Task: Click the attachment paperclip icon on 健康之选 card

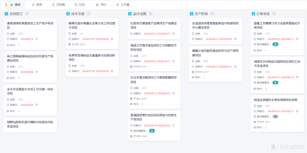Action: point(193,77)
